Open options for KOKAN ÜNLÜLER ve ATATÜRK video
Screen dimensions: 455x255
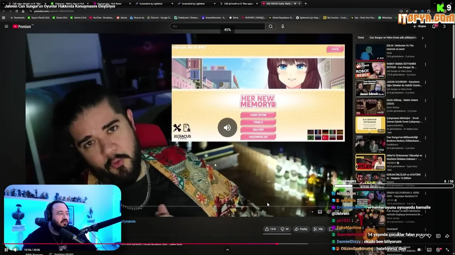(x=425, y=175)
